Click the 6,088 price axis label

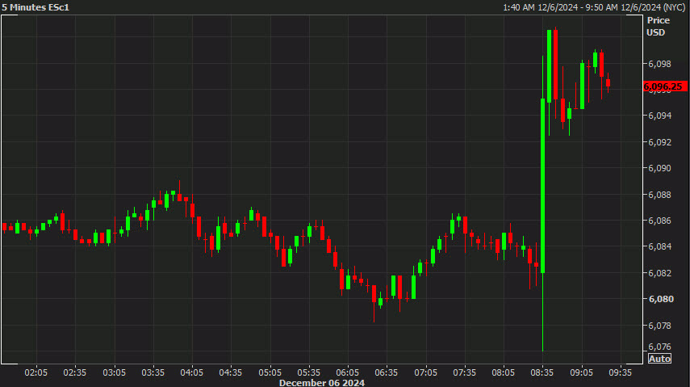click(x=659, y=195)
